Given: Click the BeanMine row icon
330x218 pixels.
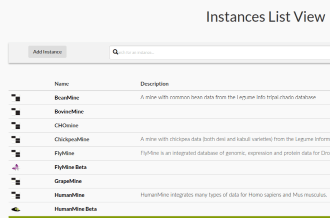Looking at the screenshot, I should point(16,98).
